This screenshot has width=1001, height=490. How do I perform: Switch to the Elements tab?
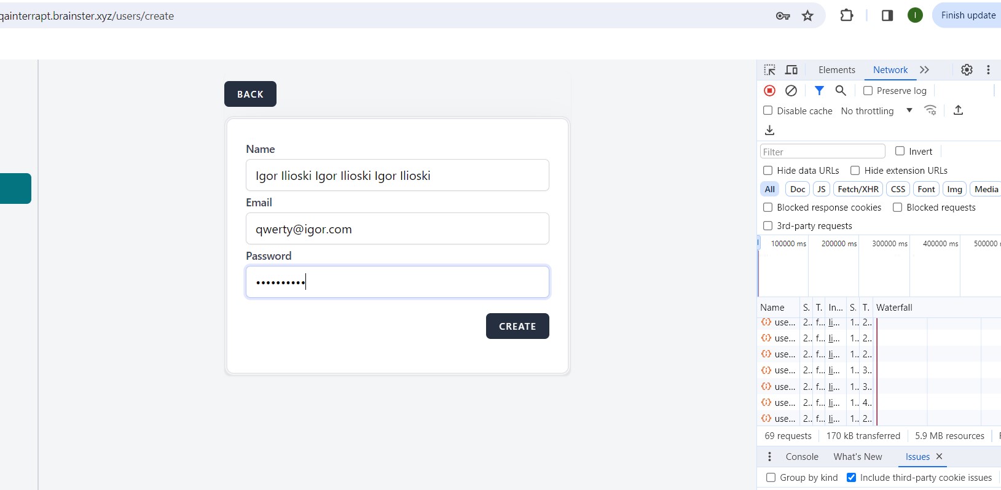pos(836,70)
